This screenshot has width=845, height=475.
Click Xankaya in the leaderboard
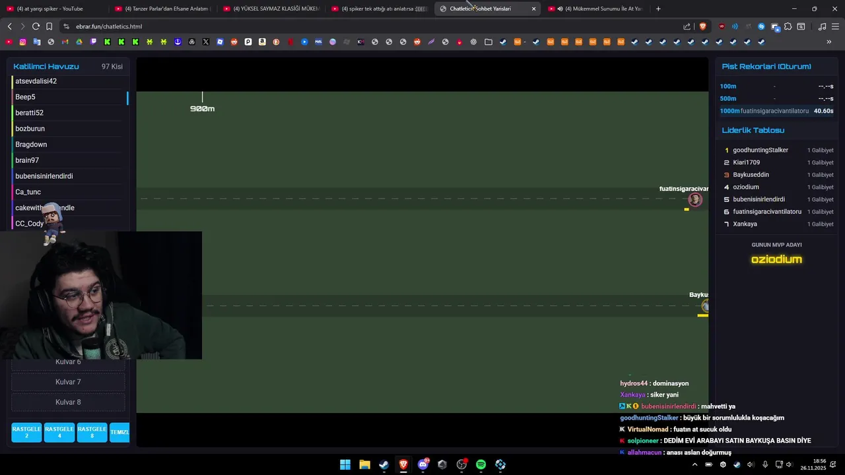pyautogui.click(x=745, y=224)
